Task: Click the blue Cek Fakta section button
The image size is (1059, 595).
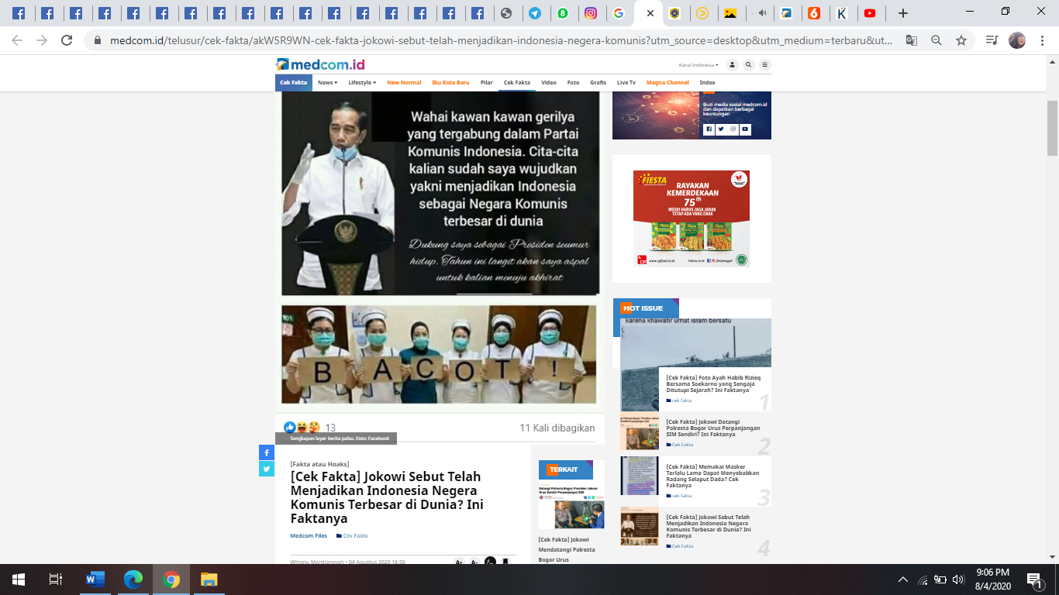Action: pos(294,82)
